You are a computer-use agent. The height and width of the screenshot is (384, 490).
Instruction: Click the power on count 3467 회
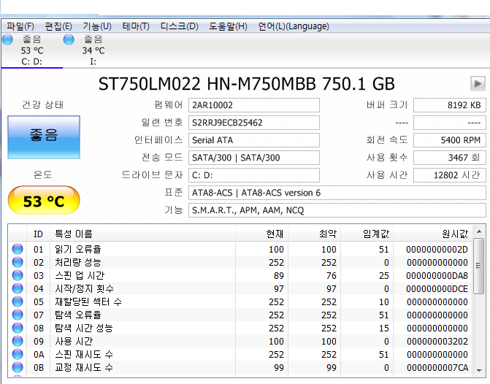point(450,158)
